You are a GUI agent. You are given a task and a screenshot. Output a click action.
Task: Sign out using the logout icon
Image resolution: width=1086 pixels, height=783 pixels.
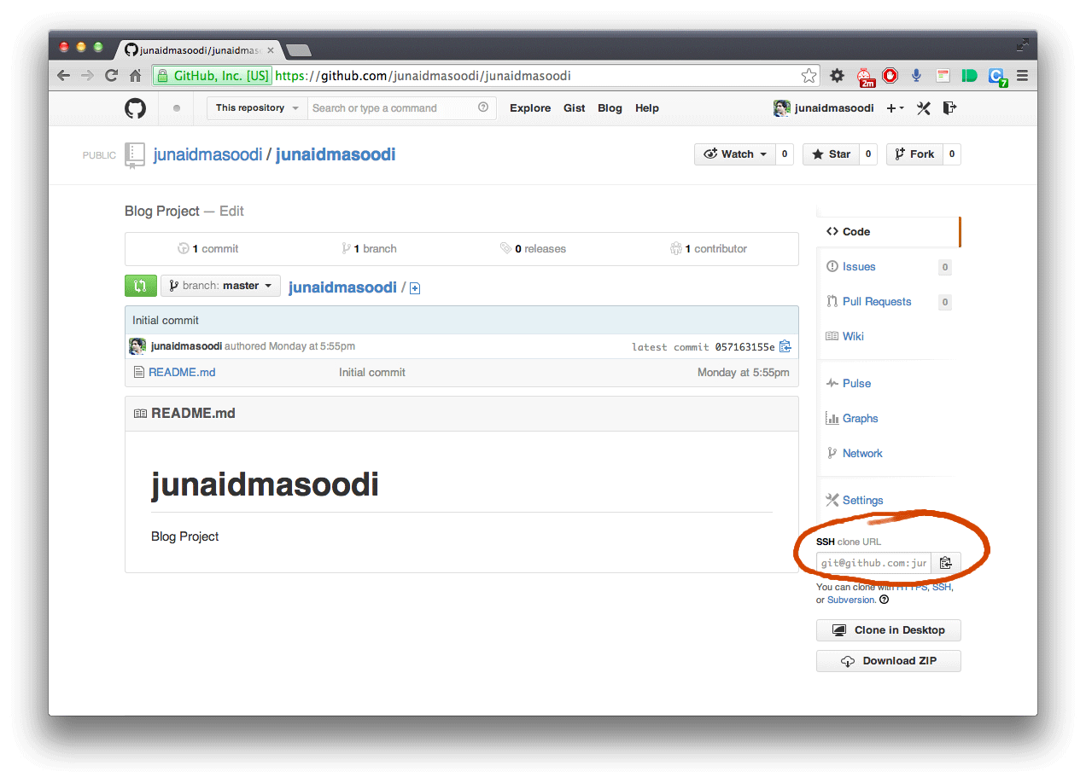coord(949,108)
